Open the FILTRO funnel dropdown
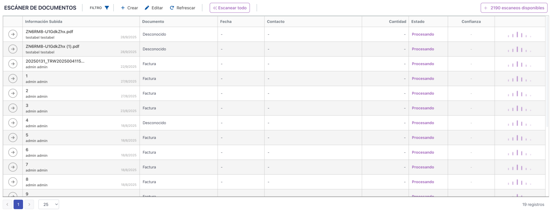The height and width of the screenshot is (211, 552). point(107,8)
